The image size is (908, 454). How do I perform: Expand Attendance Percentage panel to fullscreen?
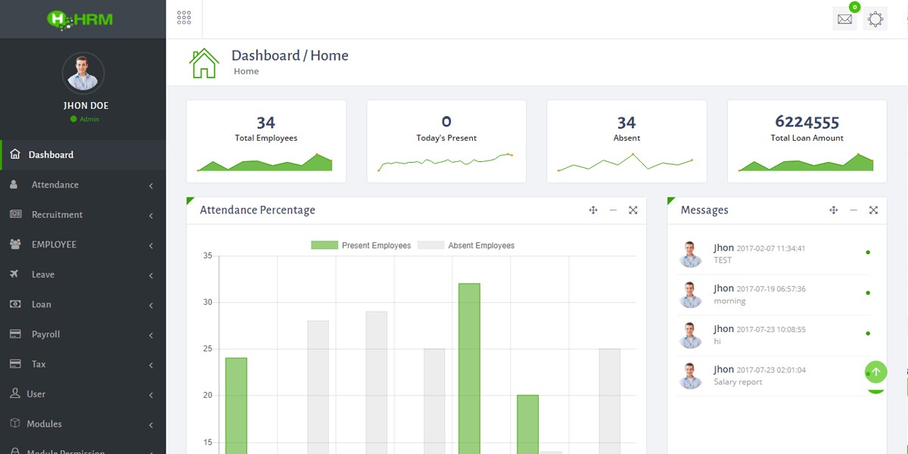pyautogui.click(x=633, y=210)
